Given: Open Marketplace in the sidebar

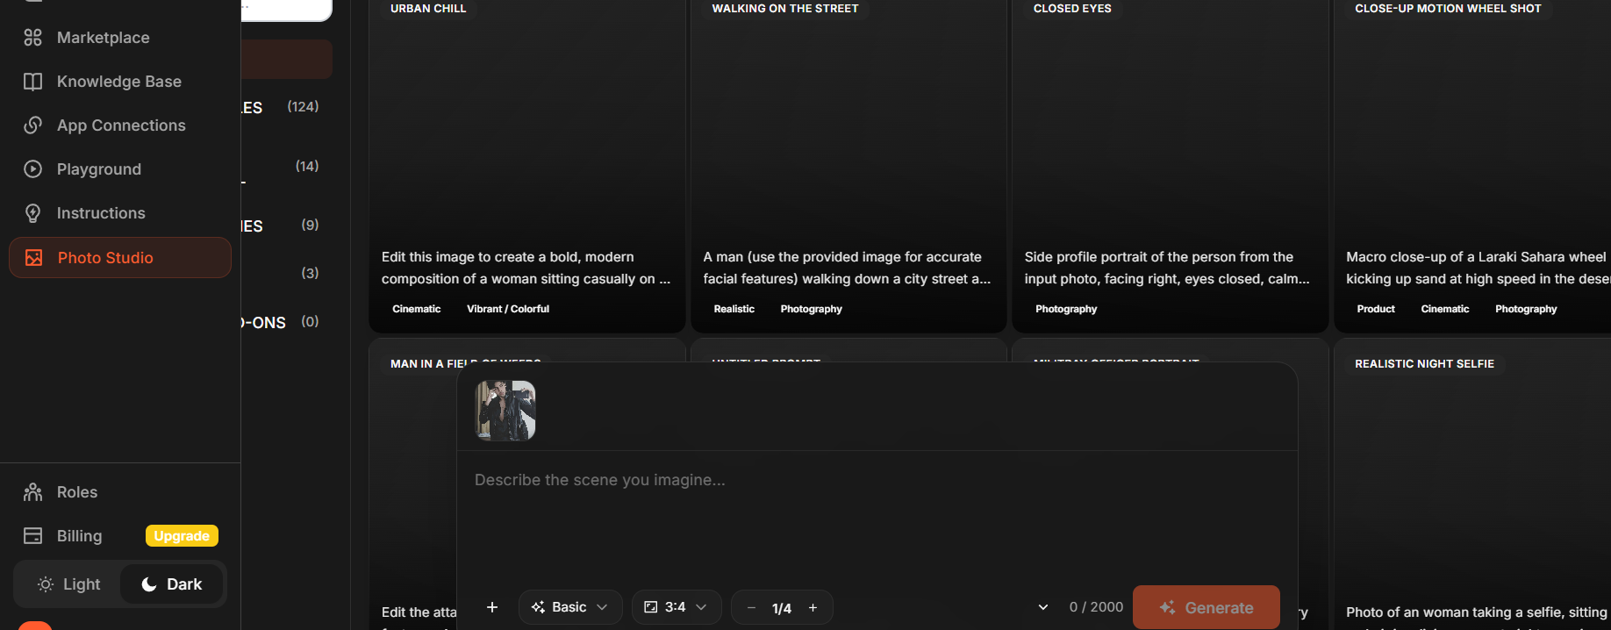Looking at the screenshot, I should [120, 38].
